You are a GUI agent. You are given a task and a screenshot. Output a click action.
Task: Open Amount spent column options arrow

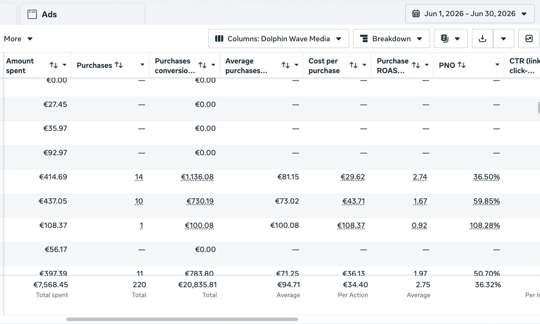[65, 65]
